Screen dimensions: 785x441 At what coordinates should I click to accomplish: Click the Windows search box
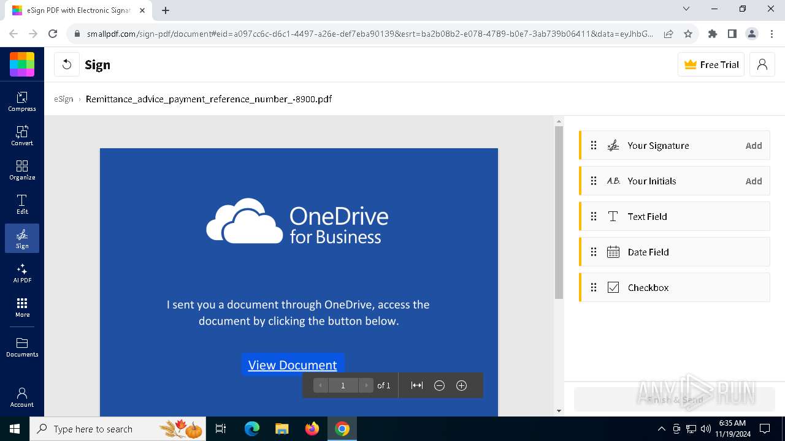118,429
